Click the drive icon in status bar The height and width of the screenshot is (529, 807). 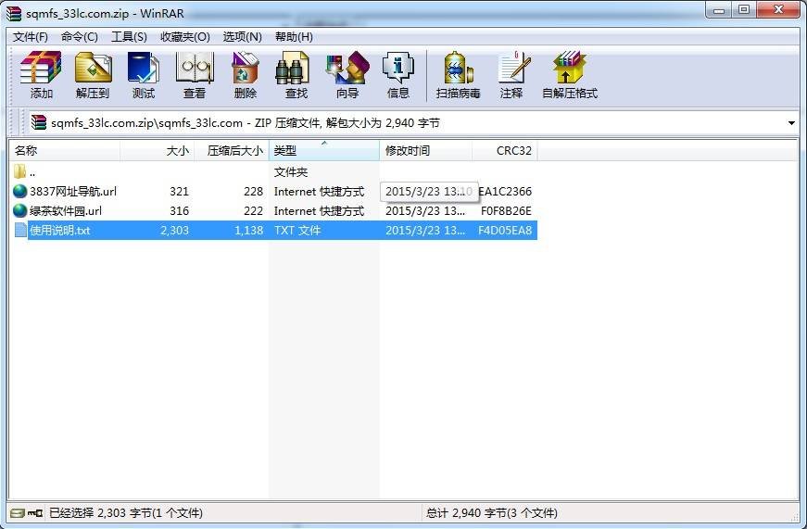(18, 512)
